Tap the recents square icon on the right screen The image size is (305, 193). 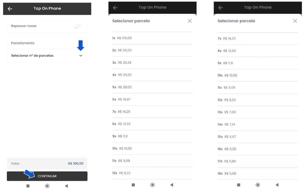(239, 185)
